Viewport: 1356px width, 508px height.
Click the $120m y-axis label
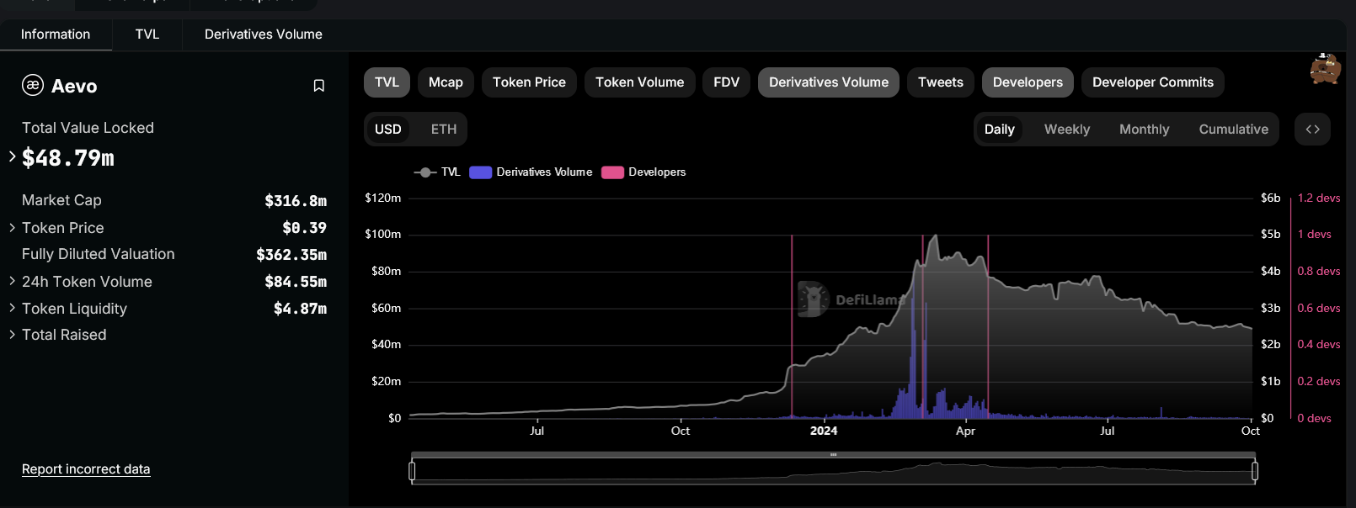[x=382, y=198]
